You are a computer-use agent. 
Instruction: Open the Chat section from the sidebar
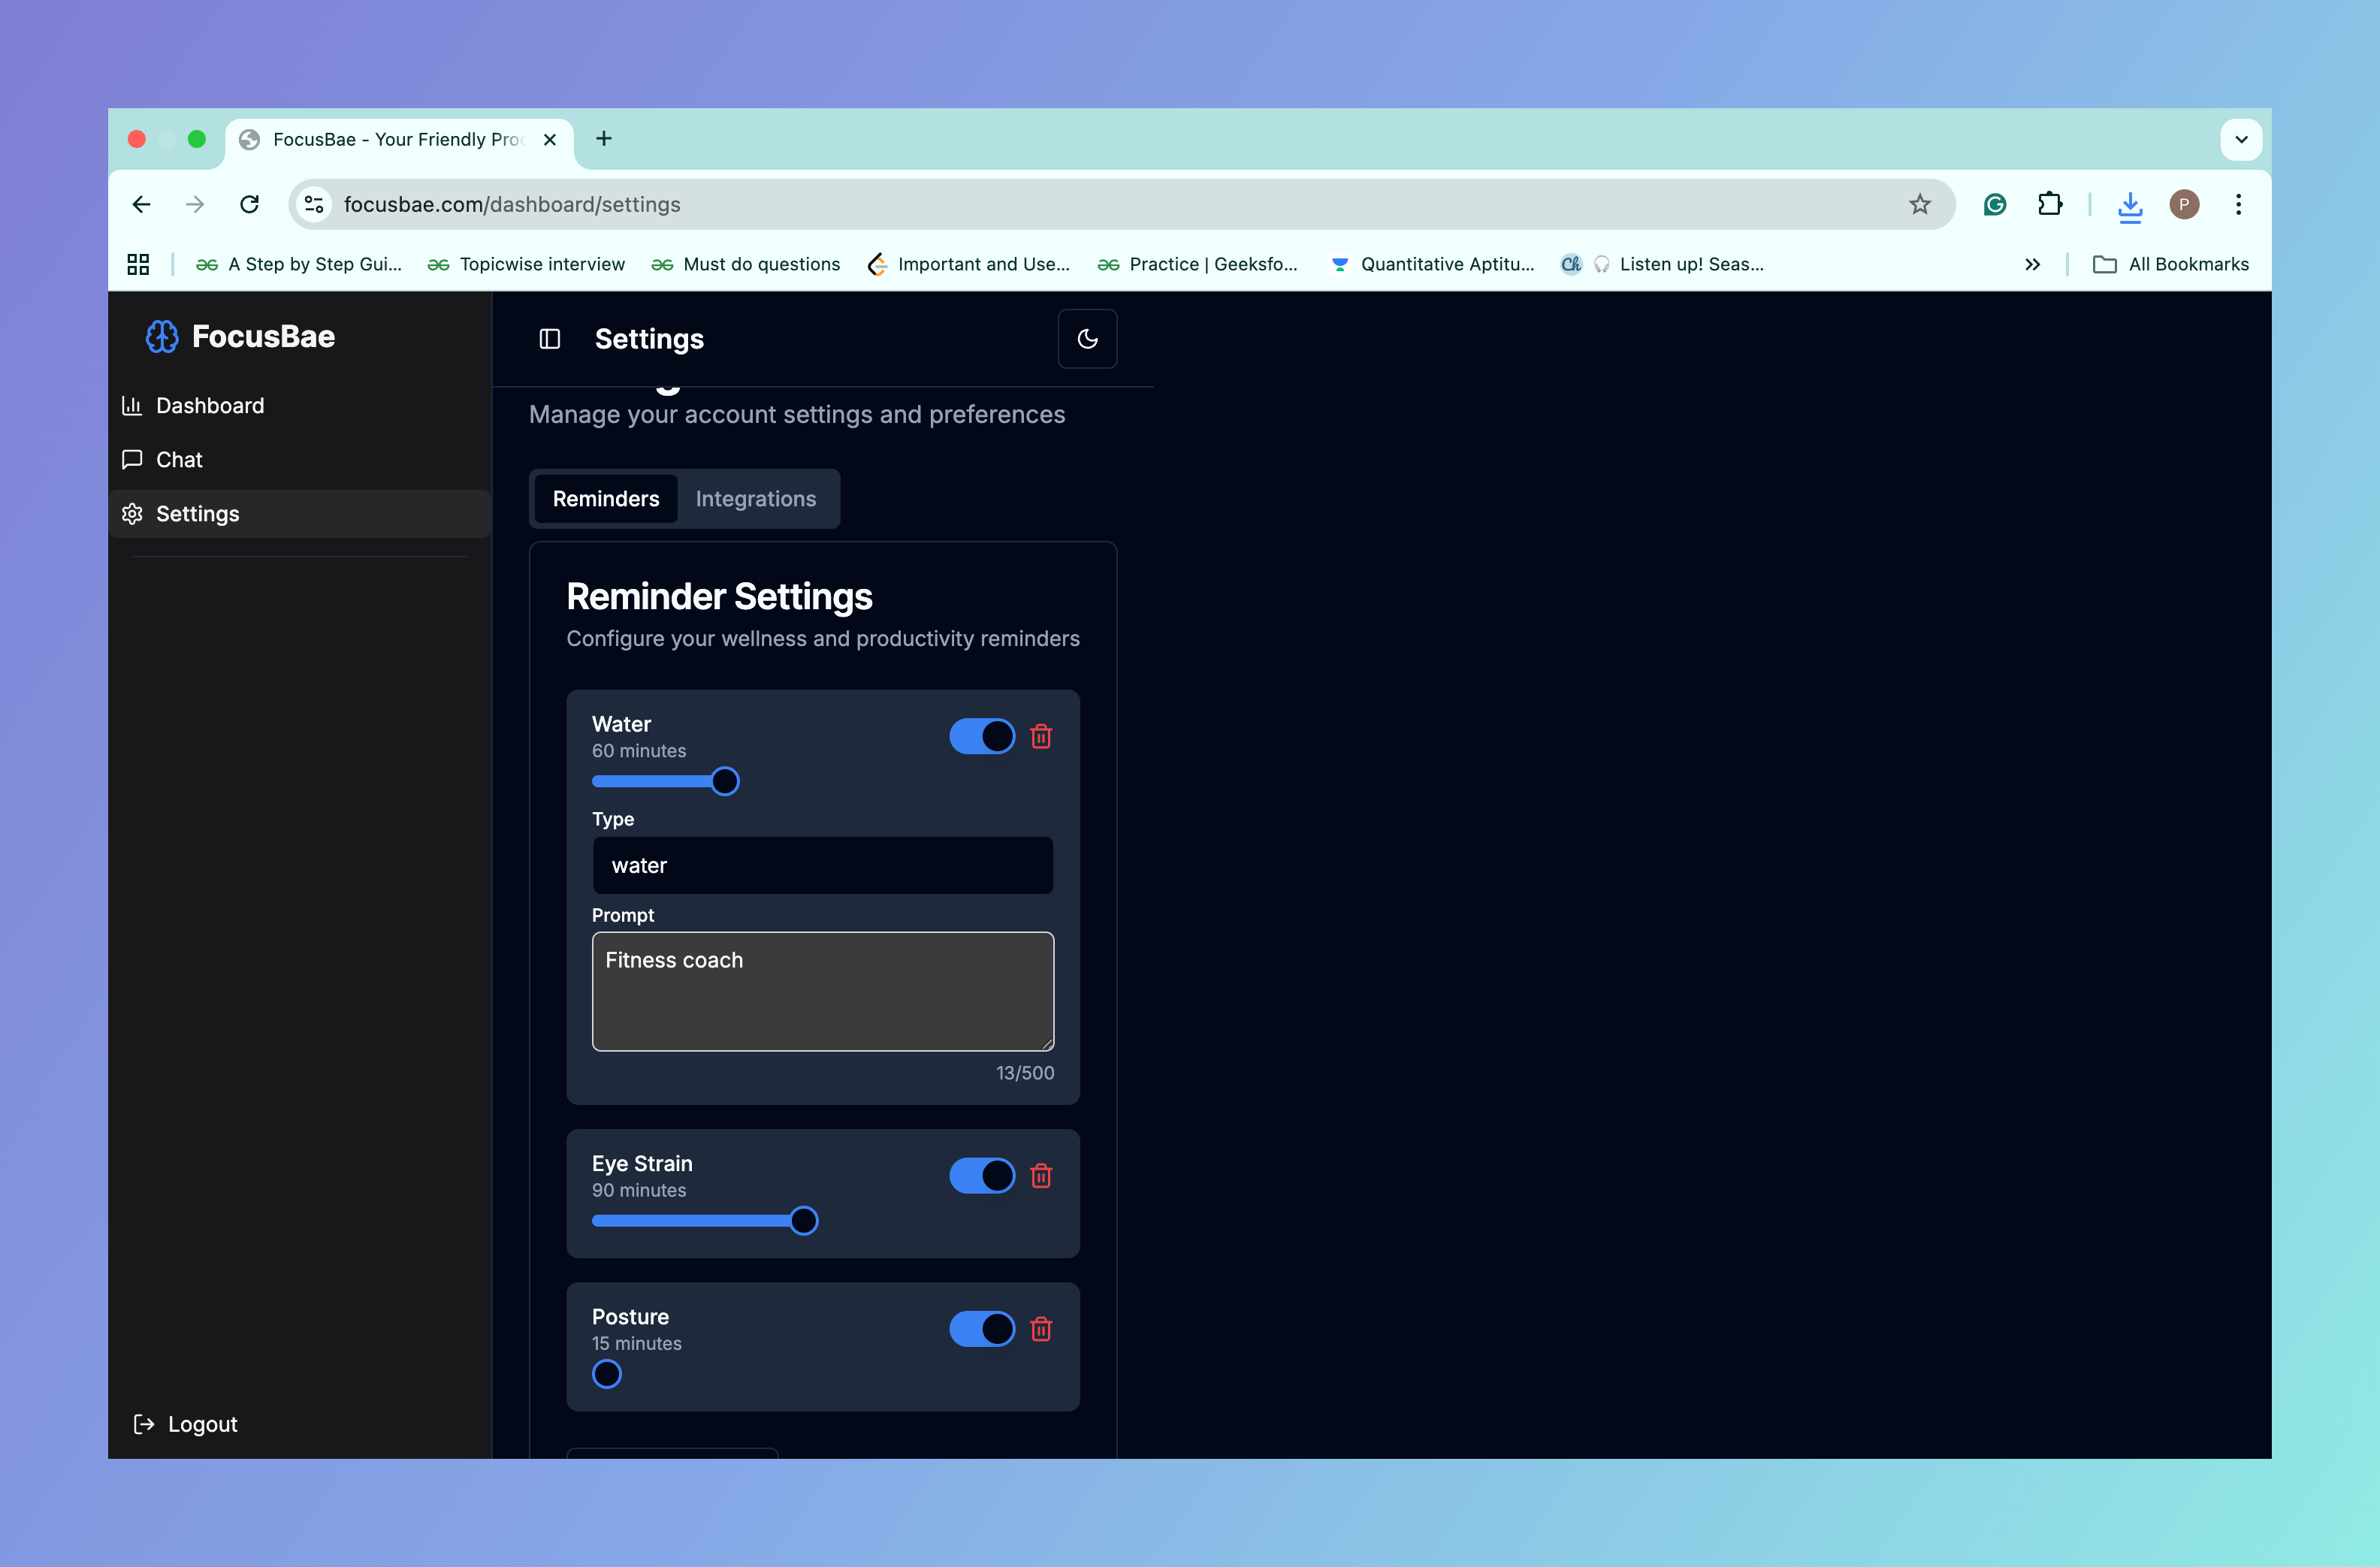(178, 459)
